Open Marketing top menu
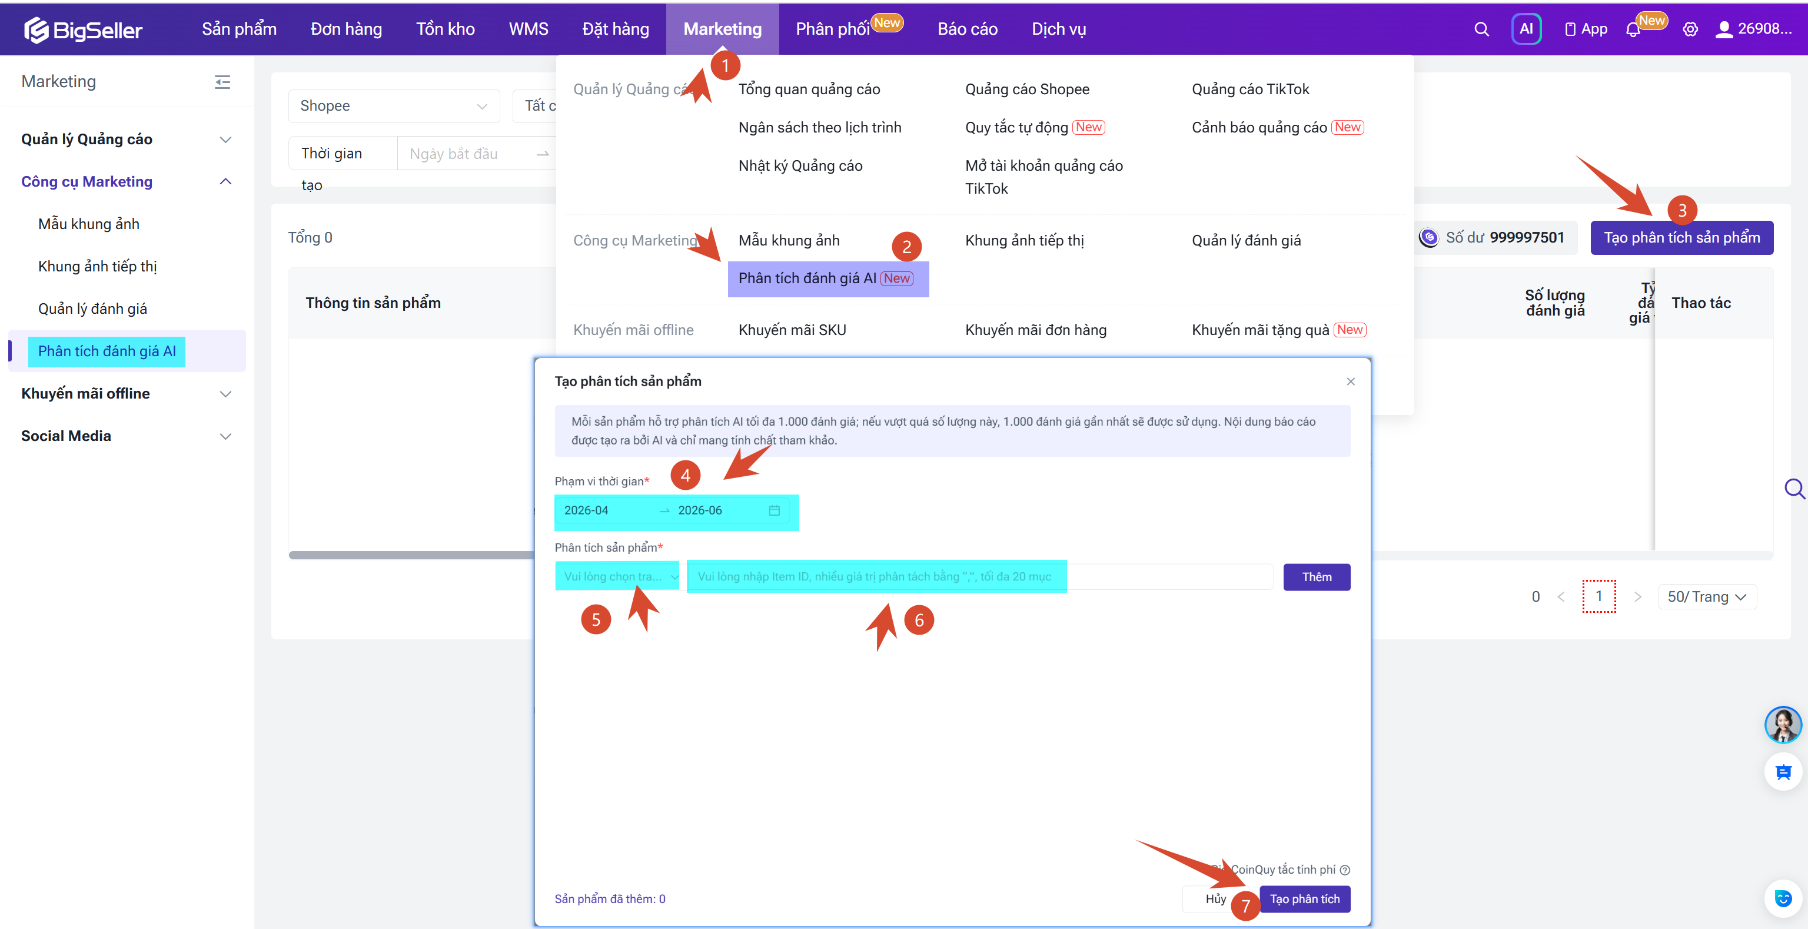1808x929 pixels. (x=722, y=29)
